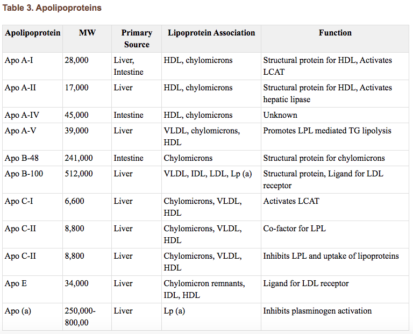Click the 512,000 molecular weight value

point(79,174)
